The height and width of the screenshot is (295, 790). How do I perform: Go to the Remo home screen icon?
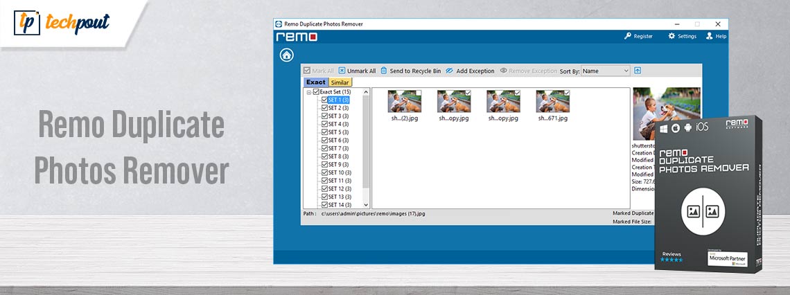pyautogui.click(x=286, y=55)
